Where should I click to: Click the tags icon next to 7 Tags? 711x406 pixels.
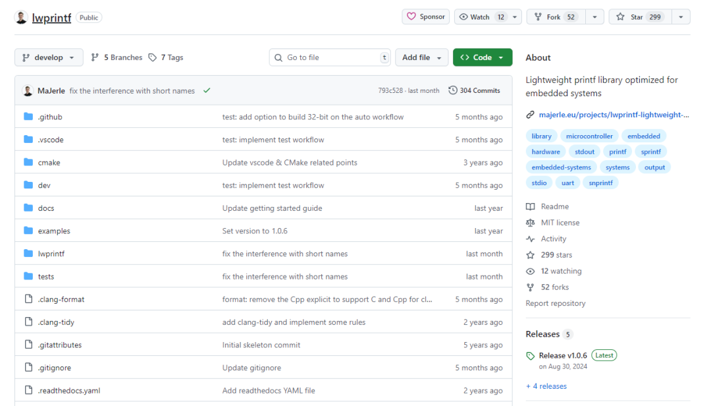(x=153, y=58)
